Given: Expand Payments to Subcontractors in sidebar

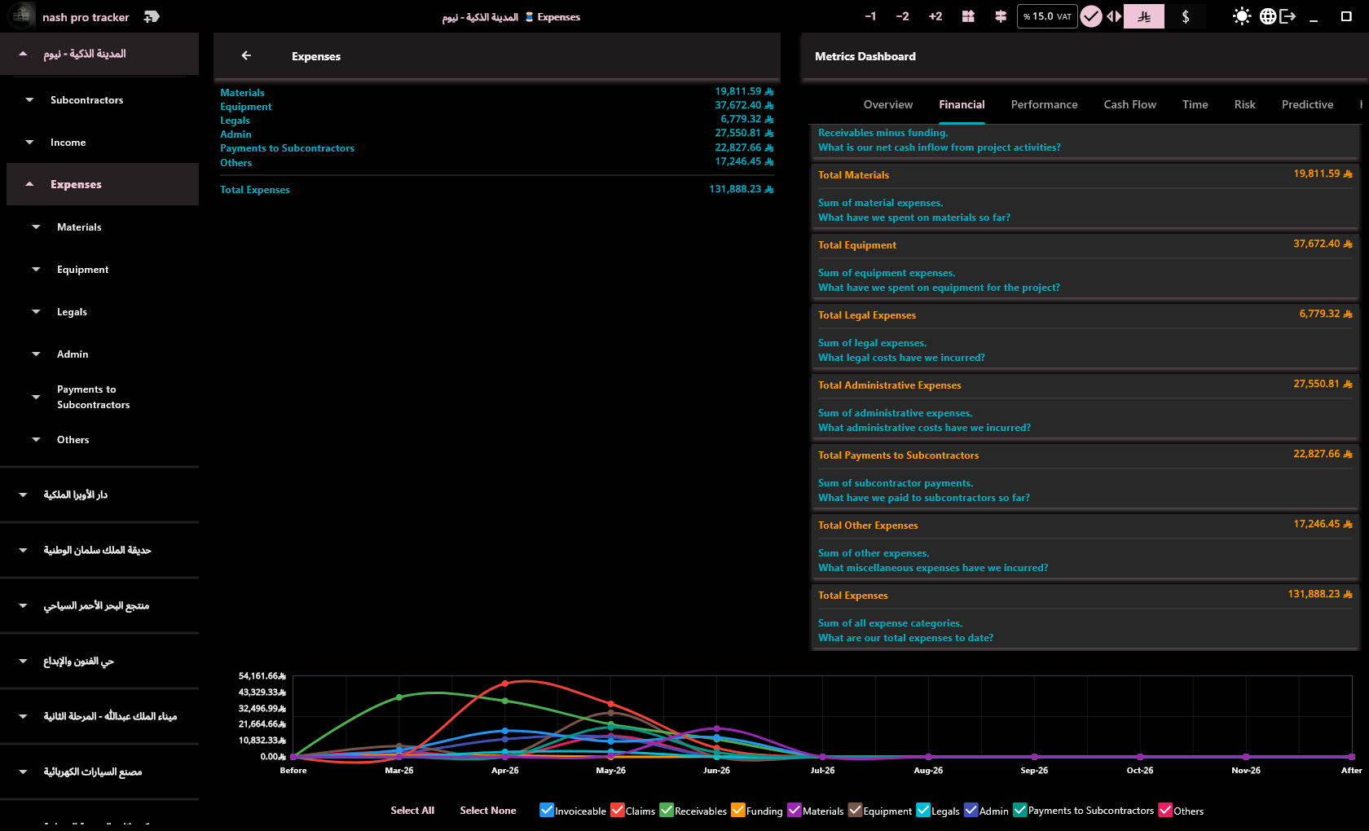Looking at the screenshot, I should (36, 397).
